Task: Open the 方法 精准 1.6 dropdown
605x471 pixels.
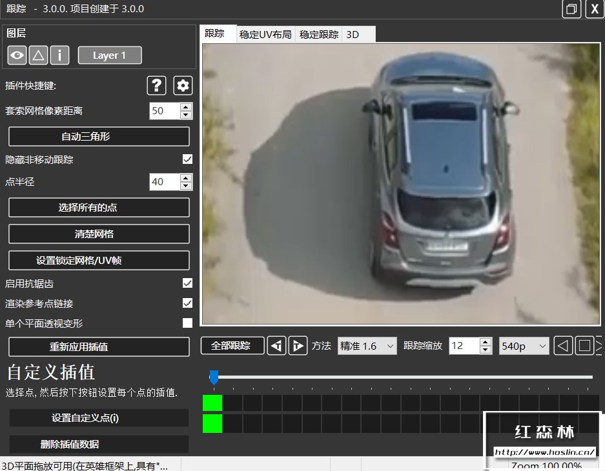Action: 367,346
